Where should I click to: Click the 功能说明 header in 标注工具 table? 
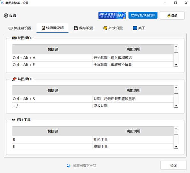pos(133,131)
